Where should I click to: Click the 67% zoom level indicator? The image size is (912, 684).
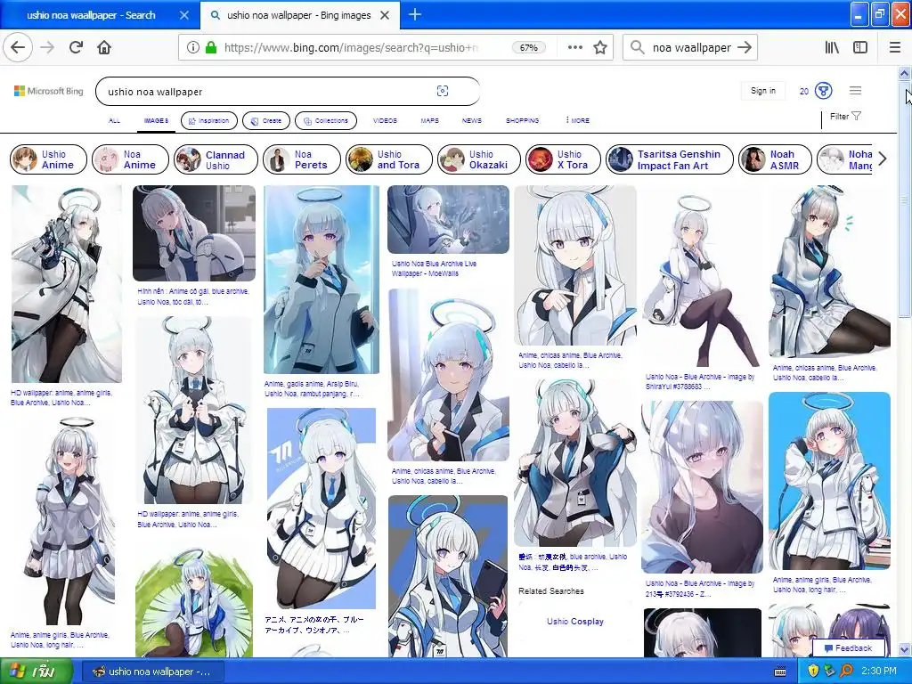coord(529,48)
